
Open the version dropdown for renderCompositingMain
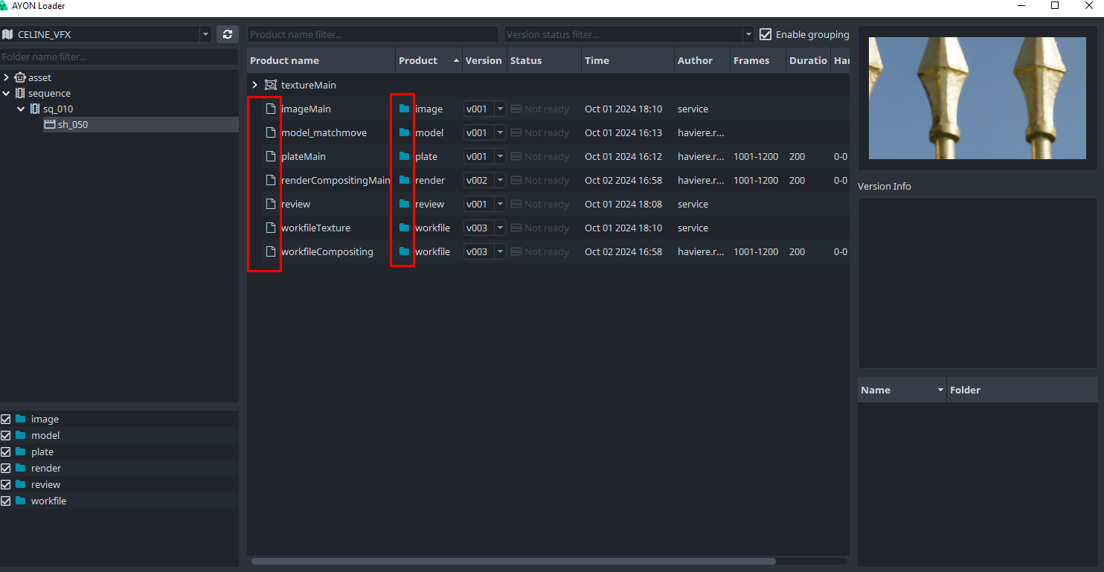tap(500, 180)
